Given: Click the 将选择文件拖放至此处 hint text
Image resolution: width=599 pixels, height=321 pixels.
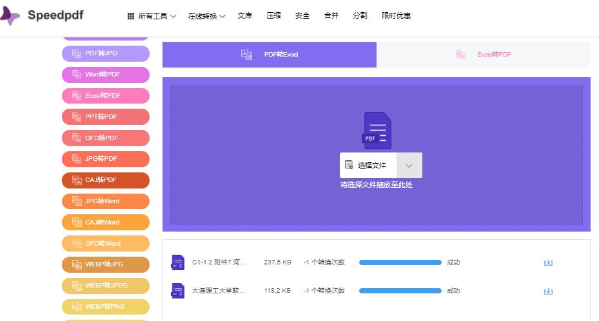Looking at the screenshot, I should coord(377,185).
